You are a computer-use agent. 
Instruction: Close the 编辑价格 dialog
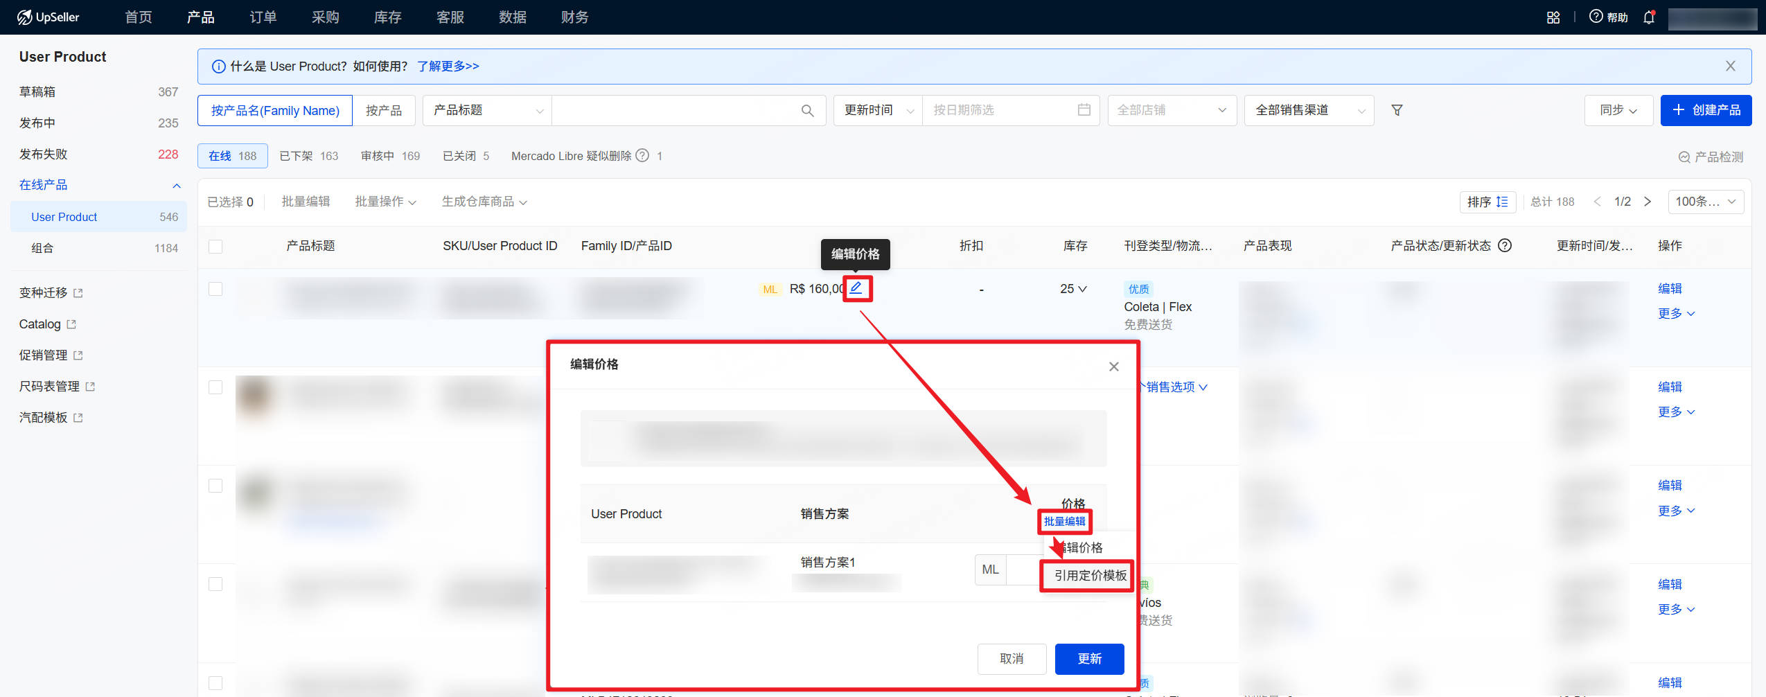click(1113, 367)
